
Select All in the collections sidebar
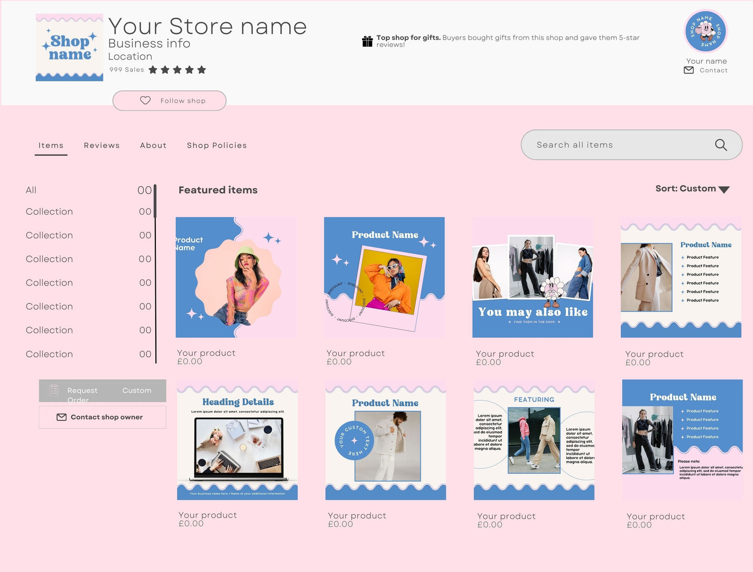(x=31, y=190)
